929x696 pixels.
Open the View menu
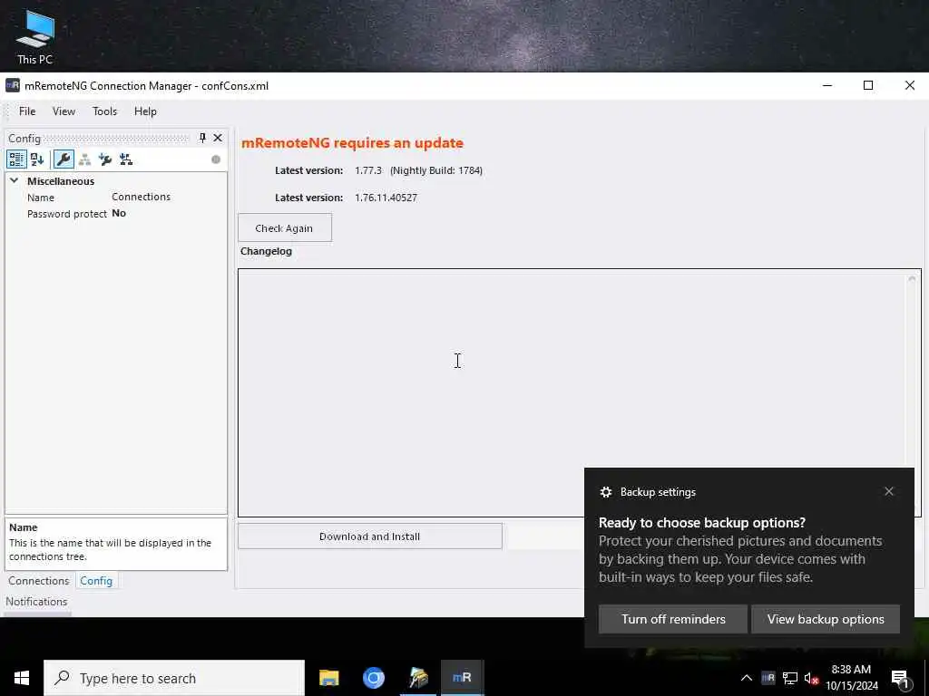click(x=64, y=111)
